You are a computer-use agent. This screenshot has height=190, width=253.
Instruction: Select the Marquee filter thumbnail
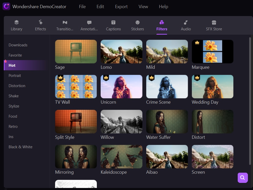[212, 51]
